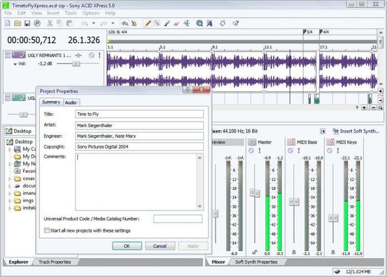387x277 pixels.
Task: Solo the MIDI Bass channel
Action: point(299,151)
